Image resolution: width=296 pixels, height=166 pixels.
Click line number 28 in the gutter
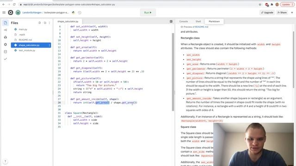(59, 102)
